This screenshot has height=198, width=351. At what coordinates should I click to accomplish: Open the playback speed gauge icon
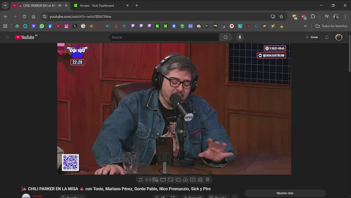[185, 180]
